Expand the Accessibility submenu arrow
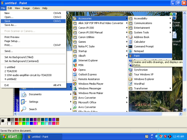This screenshot has height=140, width=187. [x=170, y=18]
